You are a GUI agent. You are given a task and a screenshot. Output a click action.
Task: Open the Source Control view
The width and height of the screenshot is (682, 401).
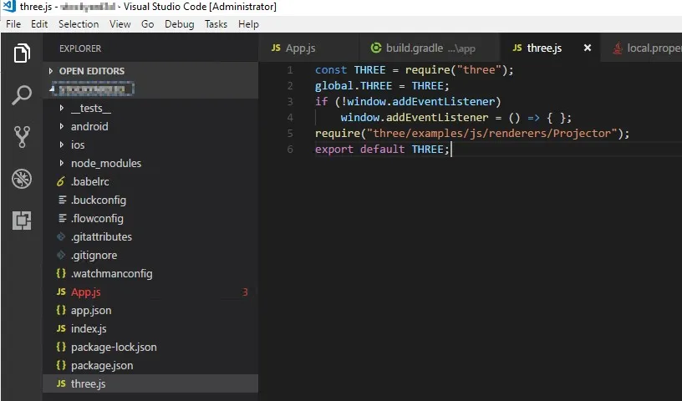tap(22, 136)
